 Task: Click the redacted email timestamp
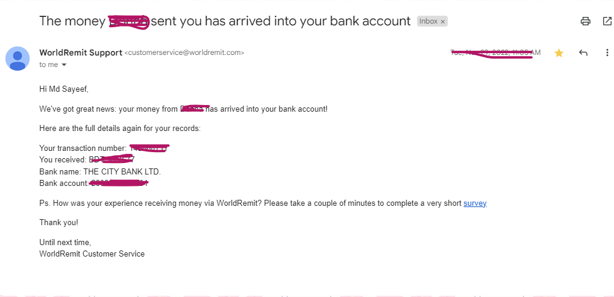(496, 53)
